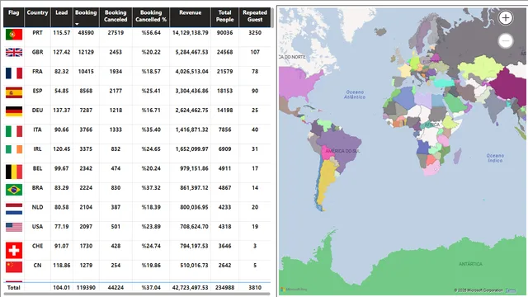Click country code ITA
The image size is (528, 297).
pyautogui.click(x=37, y=130)
